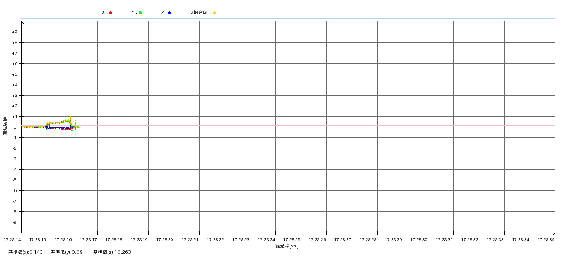Click the yellow 3軸合成 legend marker
572x258 pixels.
coord(214,13)
